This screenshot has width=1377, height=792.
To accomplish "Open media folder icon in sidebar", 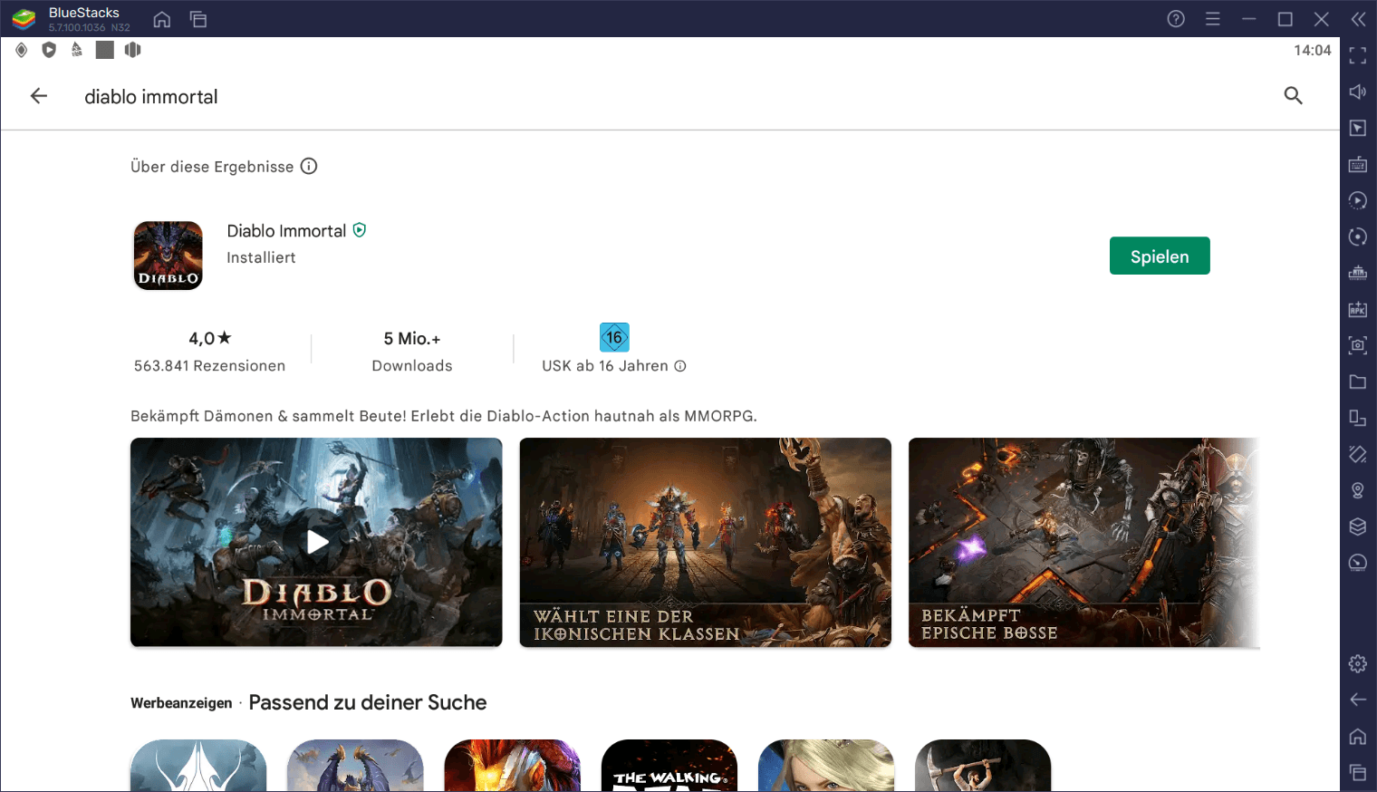I will click(1358, 382).
